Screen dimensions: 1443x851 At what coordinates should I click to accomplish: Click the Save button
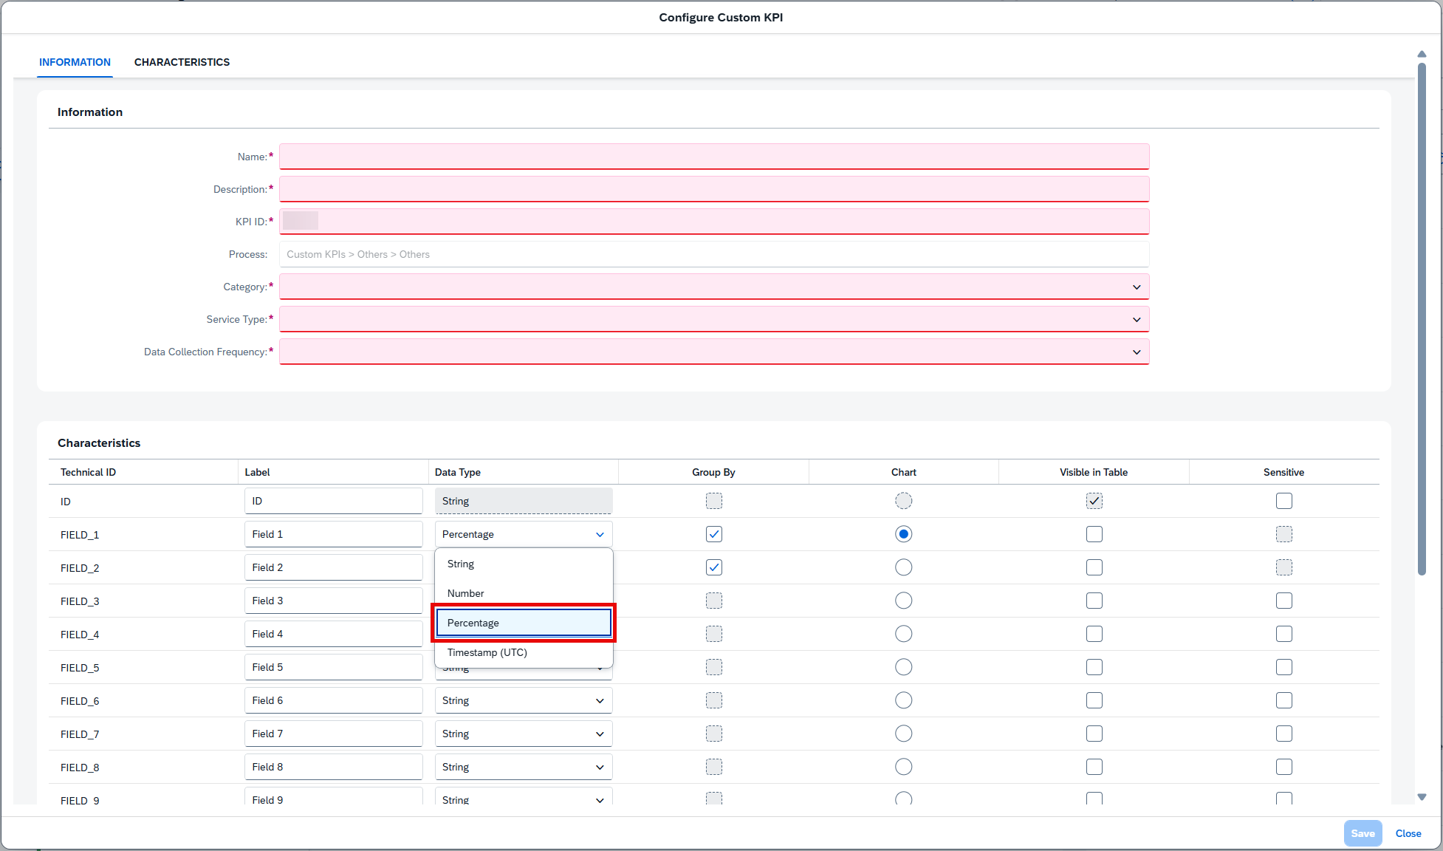tap(1363, 833)
